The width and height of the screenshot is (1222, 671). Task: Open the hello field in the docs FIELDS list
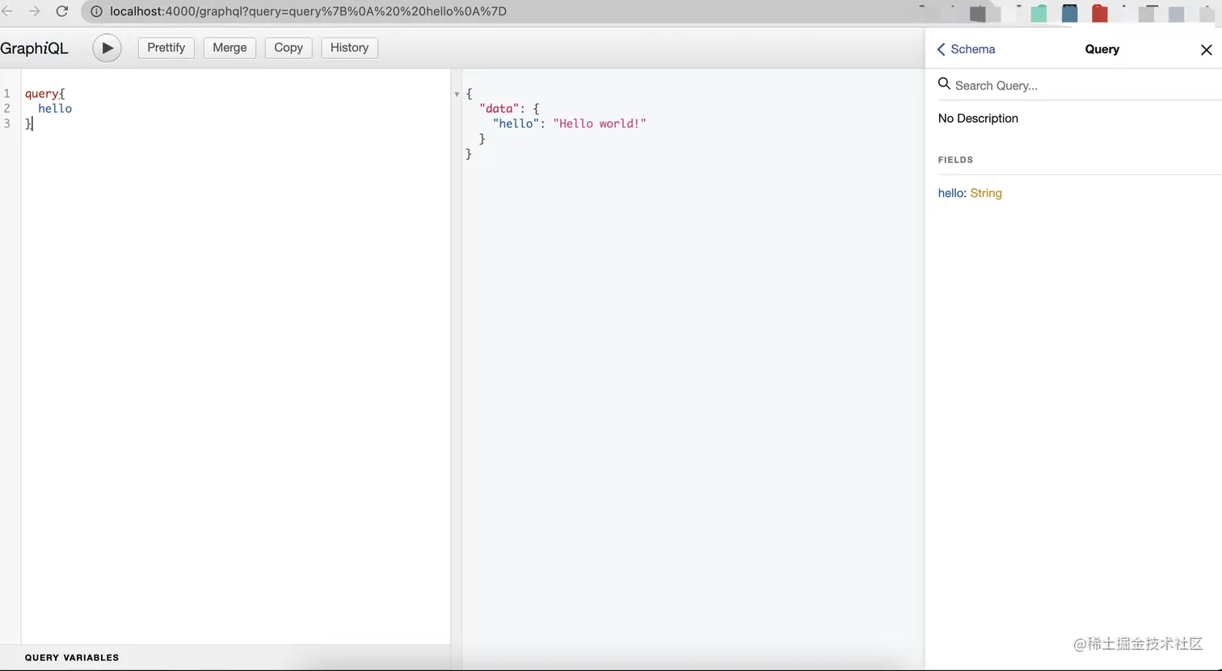(951, 193)
